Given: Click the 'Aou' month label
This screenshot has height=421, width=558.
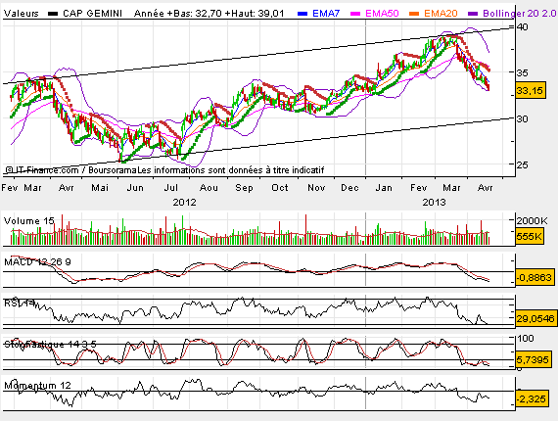Looking at the screenshot, I should pyautogui.click(x=209, y=188).
